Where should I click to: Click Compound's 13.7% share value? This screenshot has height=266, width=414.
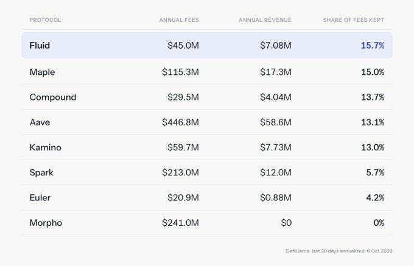tap(373, 97)
